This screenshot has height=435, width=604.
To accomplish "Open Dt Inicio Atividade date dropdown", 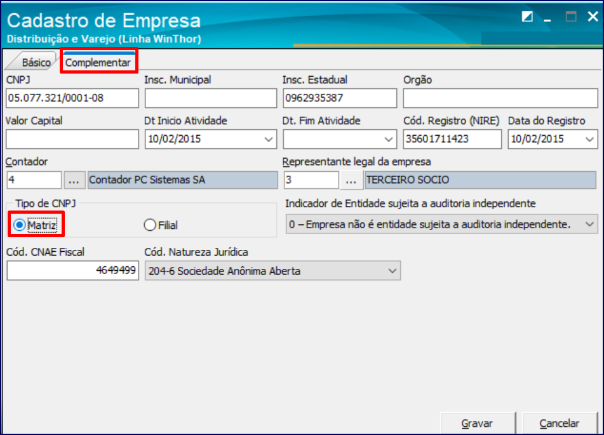I will click(x=269, y=140).
